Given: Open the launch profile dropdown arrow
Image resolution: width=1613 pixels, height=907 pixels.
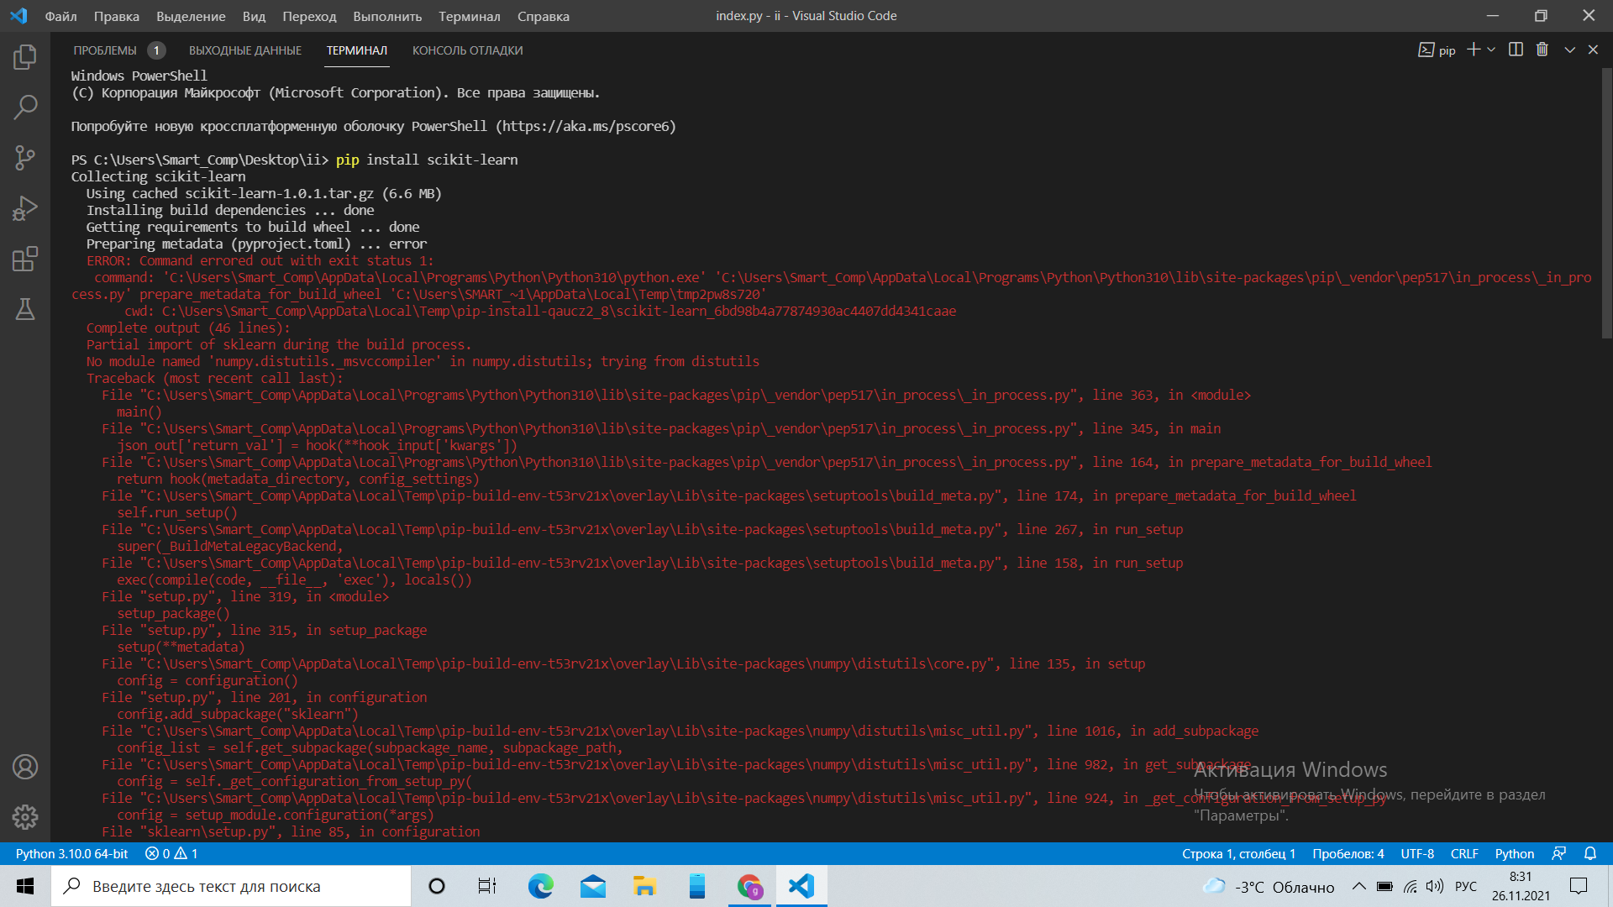Looking at the screenshot, I should click(1491, 50).
